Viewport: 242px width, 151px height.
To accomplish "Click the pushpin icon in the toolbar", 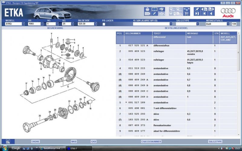I will [197, 9].
